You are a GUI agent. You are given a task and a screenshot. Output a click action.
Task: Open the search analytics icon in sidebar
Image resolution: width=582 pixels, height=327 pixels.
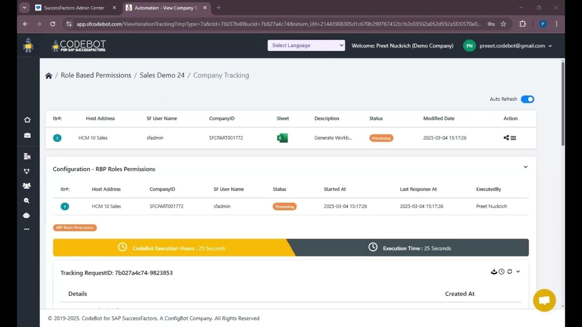[27, 201]
